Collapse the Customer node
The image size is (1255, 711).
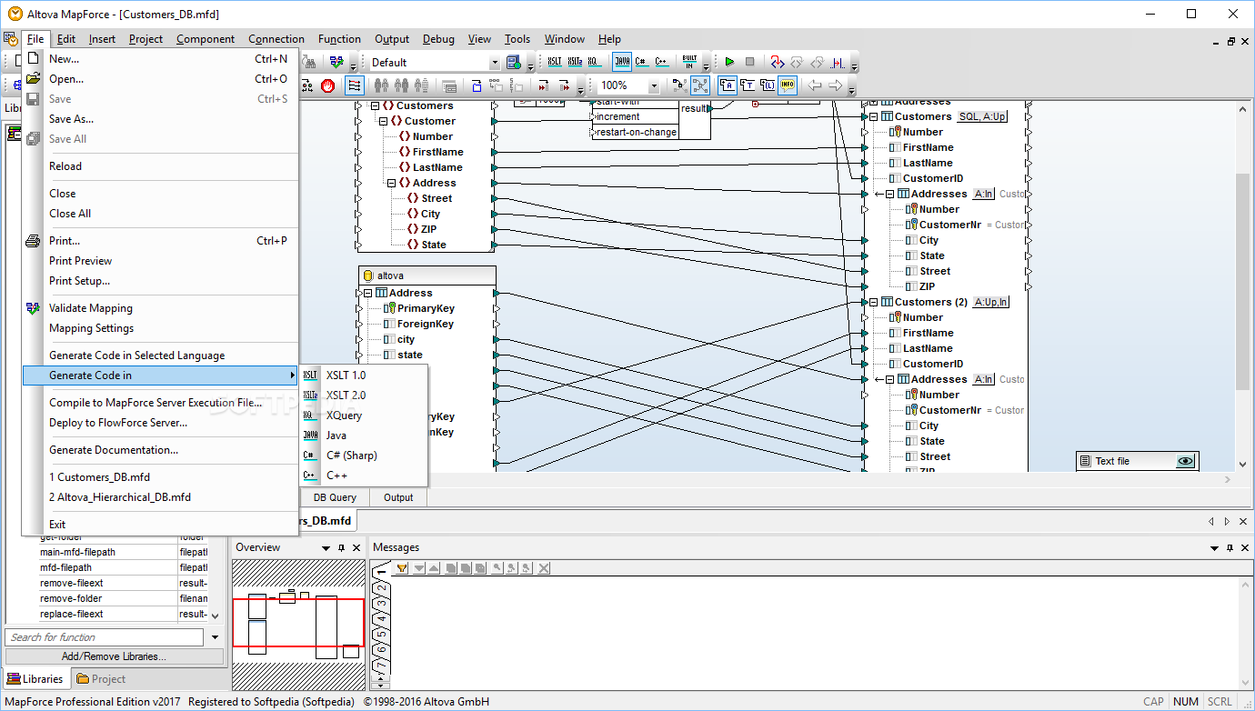click(383, 121)
